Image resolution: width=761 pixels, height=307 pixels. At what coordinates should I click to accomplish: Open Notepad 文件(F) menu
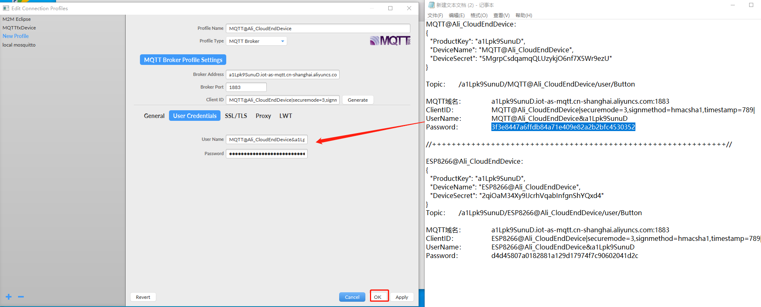pos(435,16)
